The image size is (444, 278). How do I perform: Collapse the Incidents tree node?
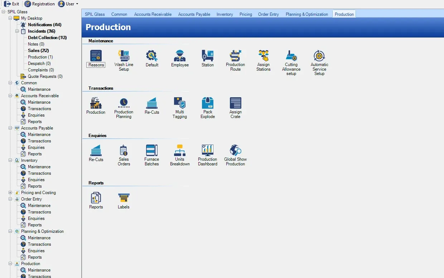coord(17,31)
